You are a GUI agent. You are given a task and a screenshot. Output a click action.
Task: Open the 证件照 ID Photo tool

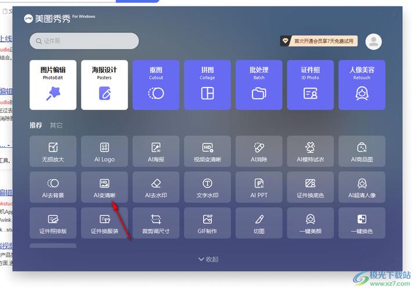[310, 85]
